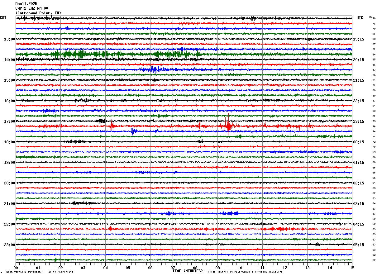Click minute tick label 11 on bottom axis
This screenshot has width=377, height=276.
(x=262, y=268)
